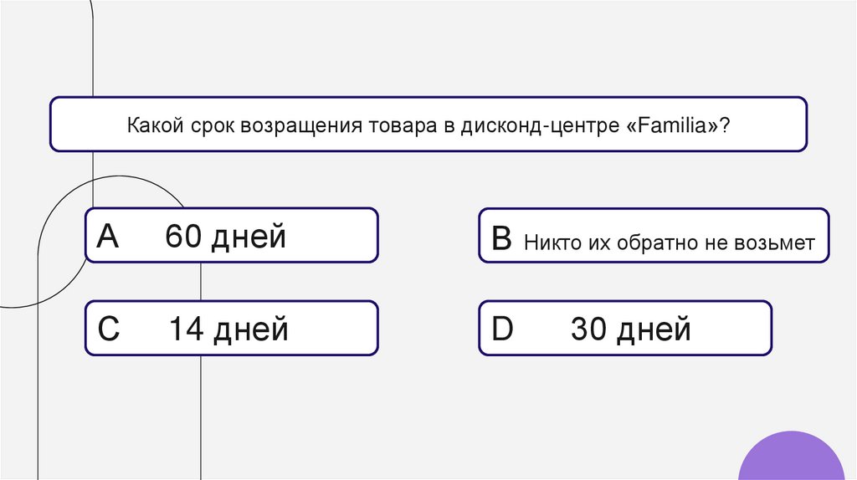Click the letter C label
This screenshot has height=480, width=857.
point(110,329)
